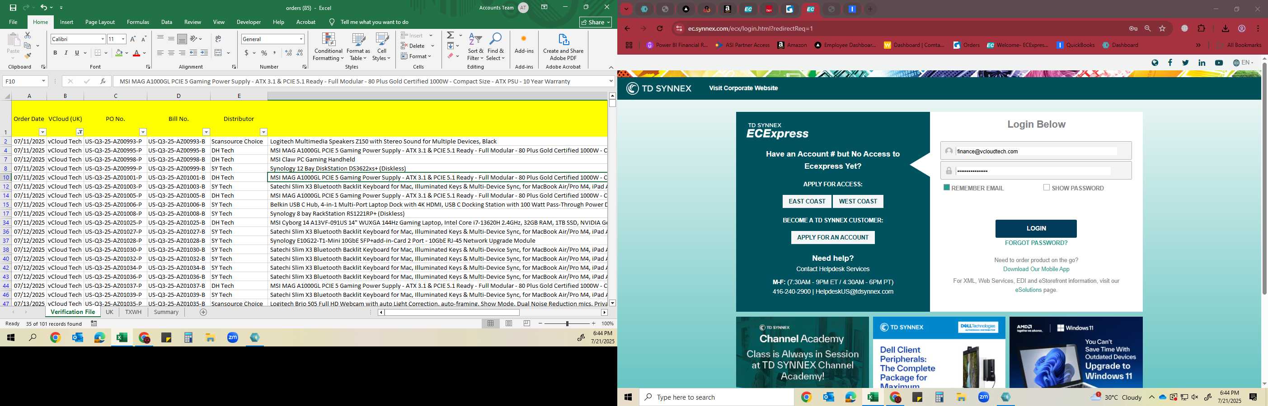Click the Fill Color paint bucket swatch
This screenshot has width=1268, height=406.
click(119, 53)
